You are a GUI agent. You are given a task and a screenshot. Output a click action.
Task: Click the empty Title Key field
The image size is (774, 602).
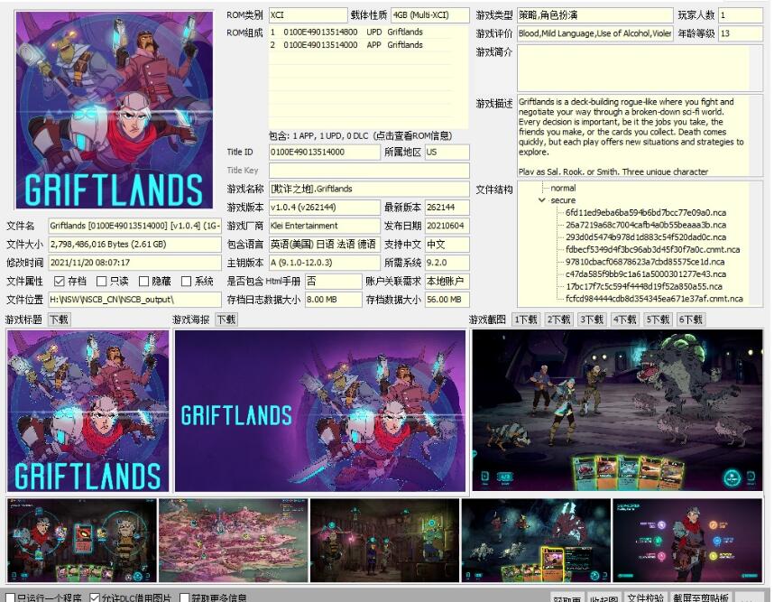coord(369,171)
